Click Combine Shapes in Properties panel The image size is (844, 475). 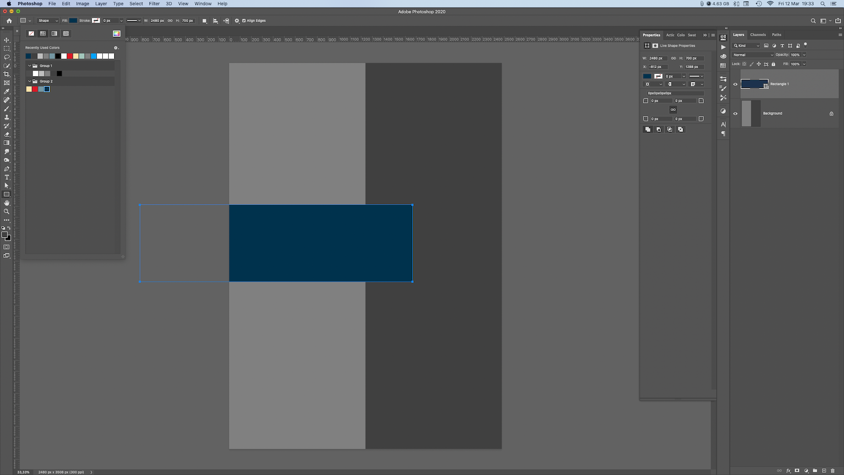point(648,129)
